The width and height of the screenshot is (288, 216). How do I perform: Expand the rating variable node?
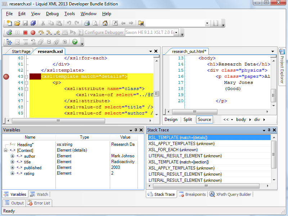pos(12,173)
